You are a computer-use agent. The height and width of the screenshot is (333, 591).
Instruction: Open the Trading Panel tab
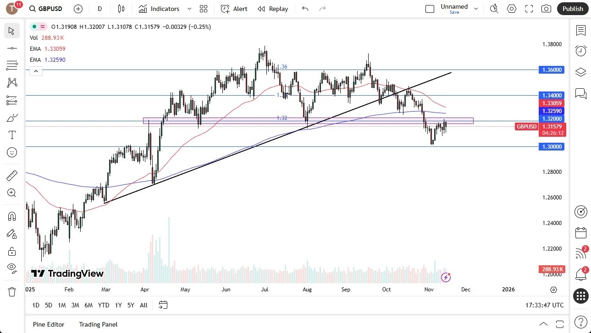click(x=98, y=324)
